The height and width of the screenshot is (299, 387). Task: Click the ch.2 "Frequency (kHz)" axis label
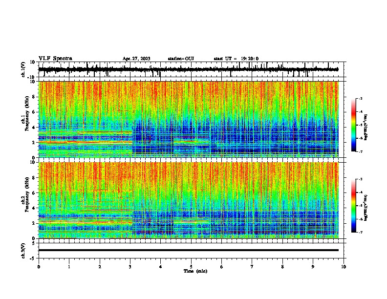click(x=27, y=194)
